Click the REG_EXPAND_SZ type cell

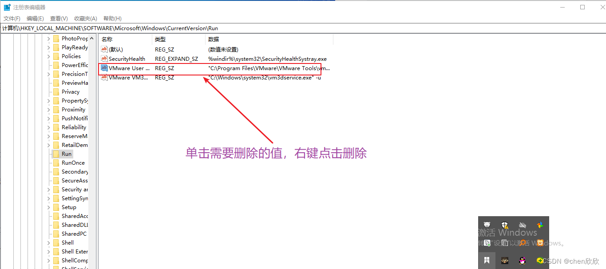tap(176, 59)
